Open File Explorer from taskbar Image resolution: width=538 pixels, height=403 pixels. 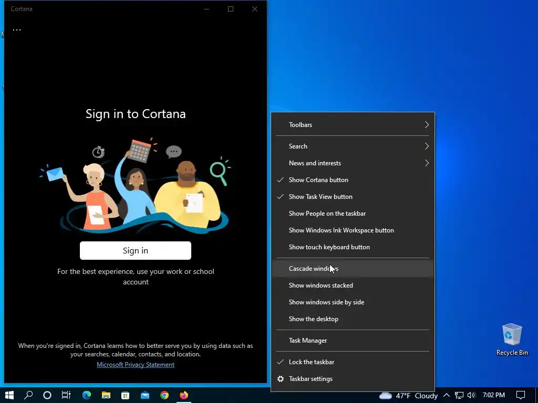(x=106, y=395)
